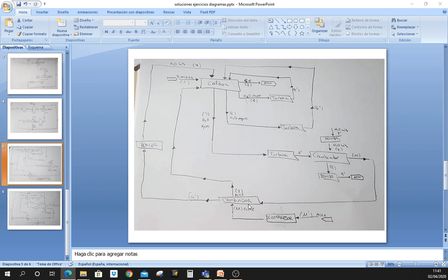Toggle text shadow formatting
The width and height of the screenshot is (448, 280).
pos(136,32)
